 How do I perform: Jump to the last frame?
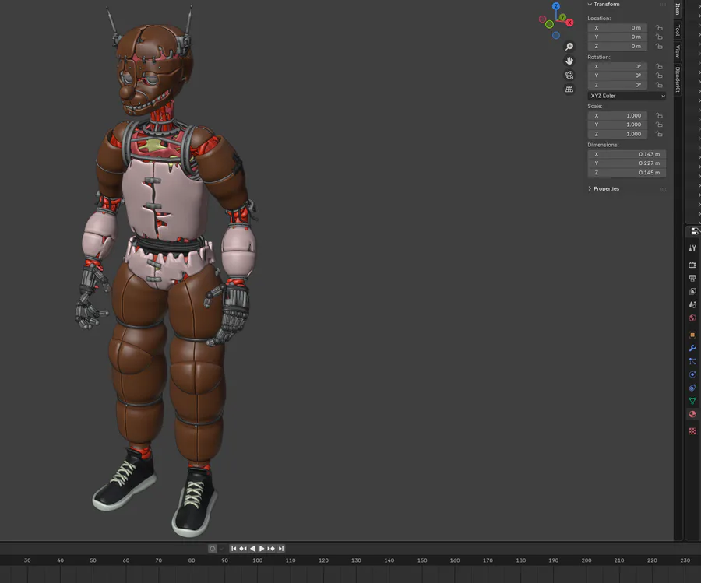pos(280,549)
